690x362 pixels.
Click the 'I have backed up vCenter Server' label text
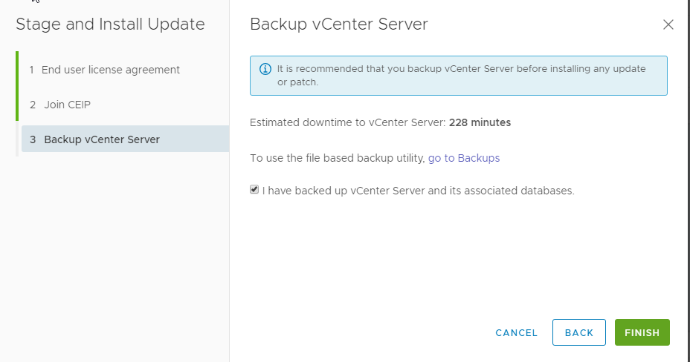pyautogui.click(x=419, y=191)
